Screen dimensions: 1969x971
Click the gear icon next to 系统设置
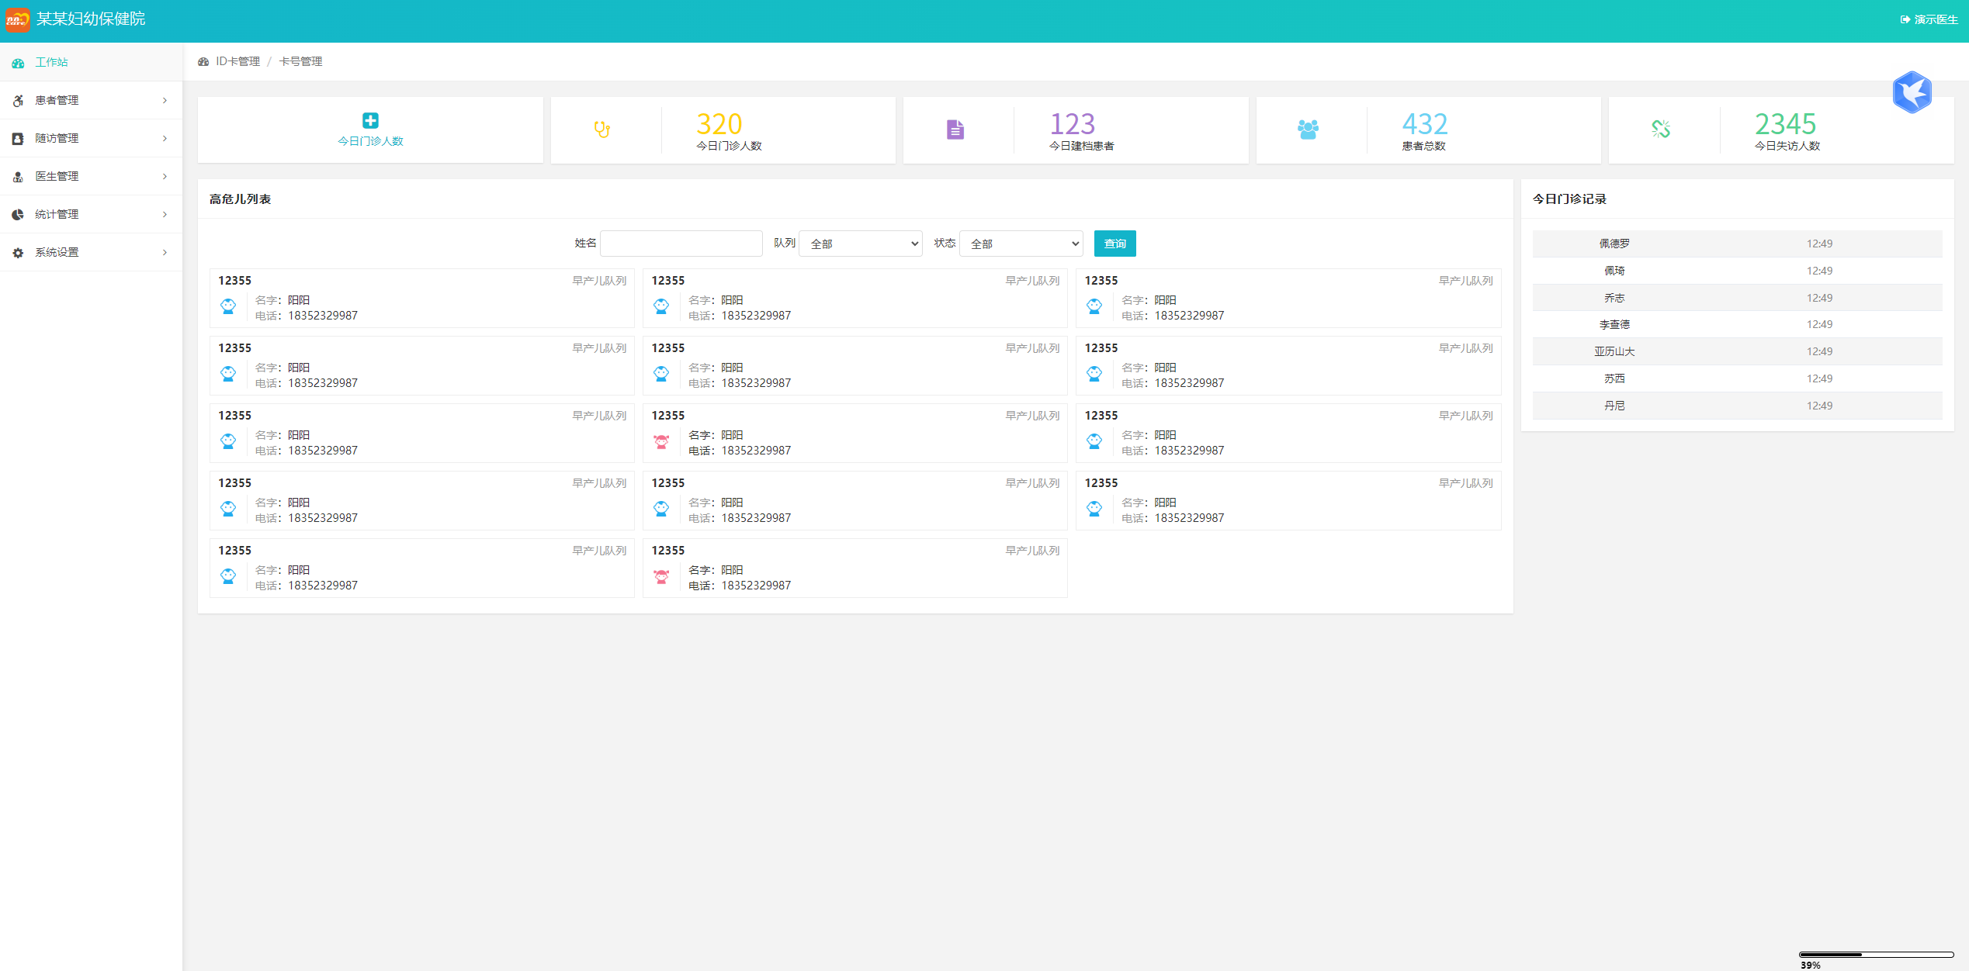[x=18, y=253]
